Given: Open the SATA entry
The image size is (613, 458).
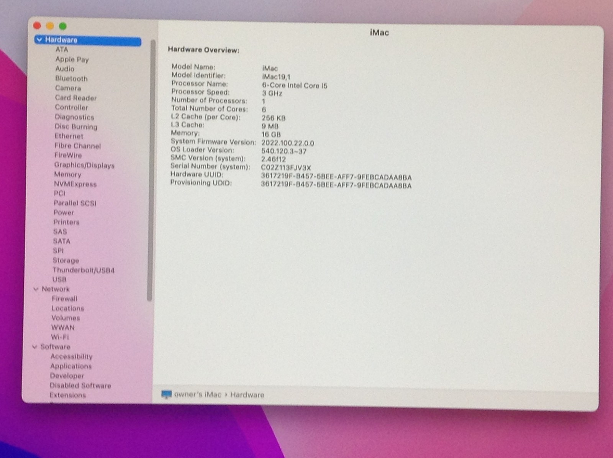Looking at the screenshot, I should coord(62,241).
